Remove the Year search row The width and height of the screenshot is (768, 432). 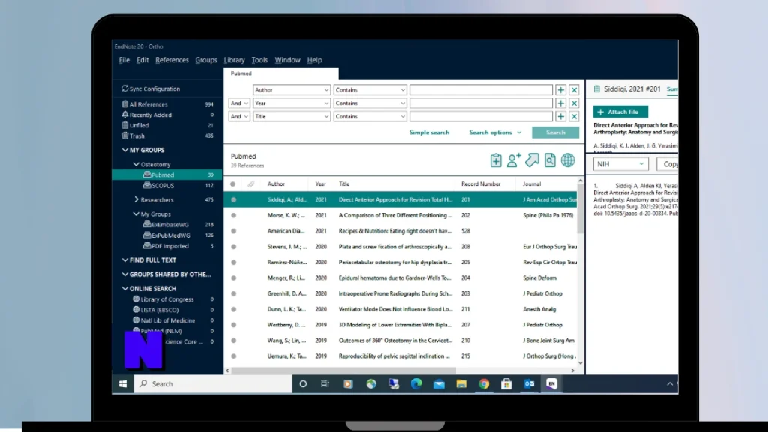574,103
